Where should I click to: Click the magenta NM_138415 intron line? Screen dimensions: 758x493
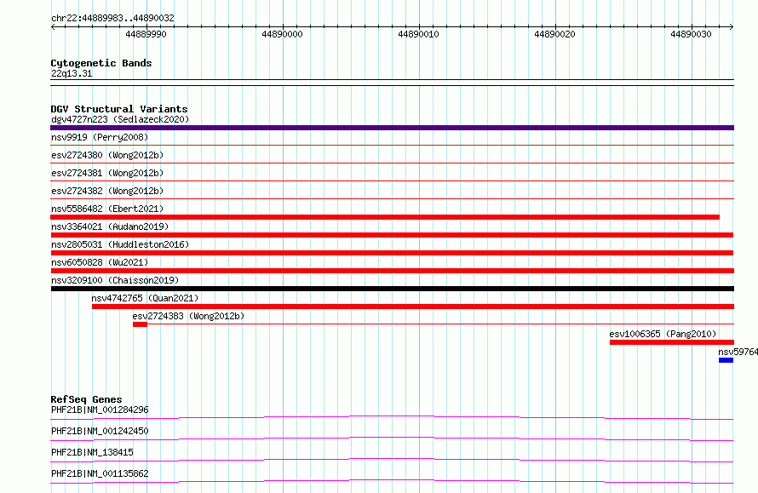[x=392, y=459]
